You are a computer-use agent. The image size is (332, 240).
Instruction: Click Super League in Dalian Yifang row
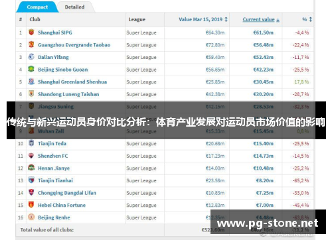click(141, 58)
